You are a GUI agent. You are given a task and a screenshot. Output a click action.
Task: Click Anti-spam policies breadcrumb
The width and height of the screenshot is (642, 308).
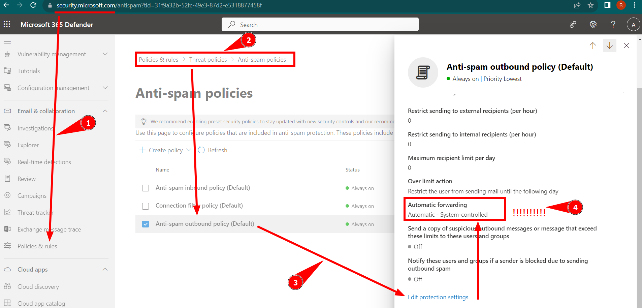pyautogui.click(x=262, y=59)
